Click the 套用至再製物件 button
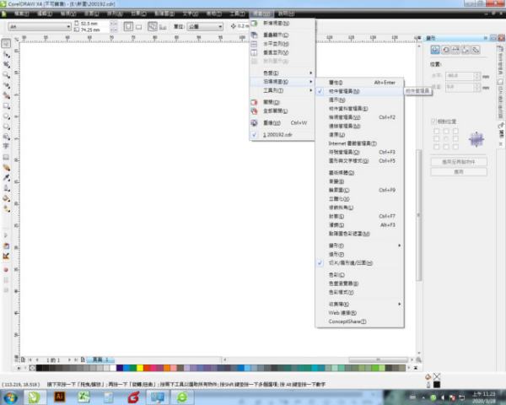Image resolution: width=506 pixels, height=405 pixels. 459,162
